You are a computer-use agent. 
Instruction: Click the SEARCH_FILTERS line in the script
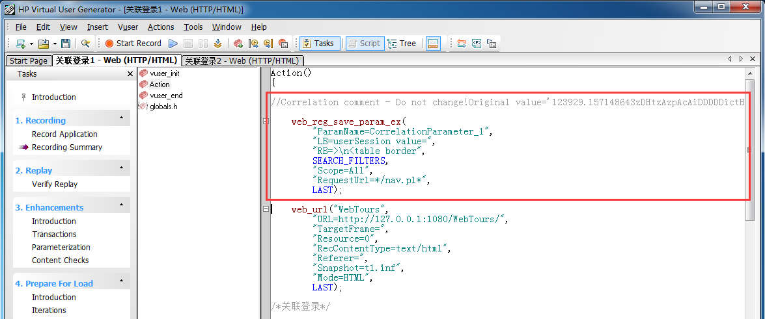pos(352,160)
